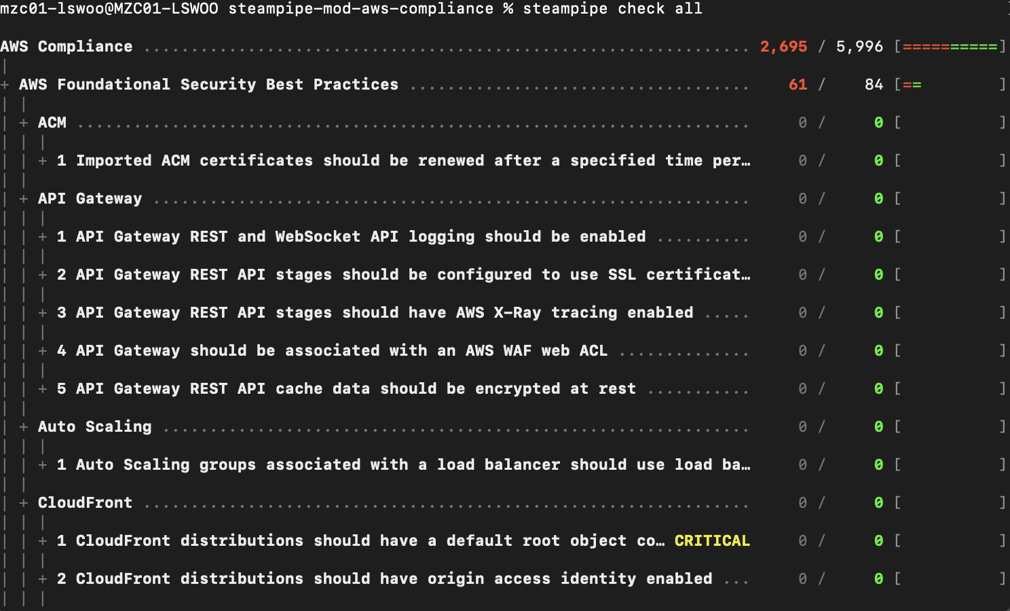The height and width of the screenshot is (611, 1010).
Task: Click the green 0 in API Gateway group row
Action: 879,199
